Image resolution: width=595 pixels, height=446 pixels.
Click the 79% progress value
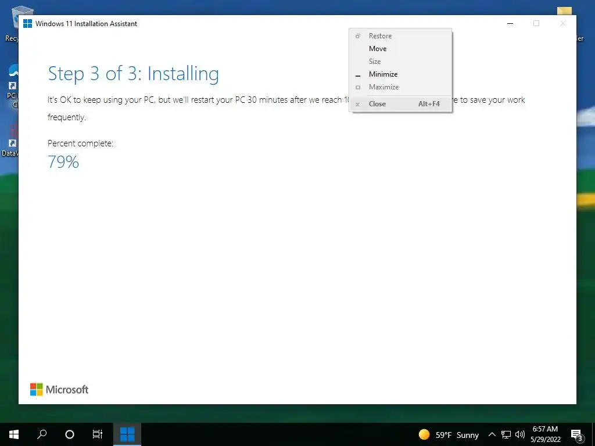point(63,162)
